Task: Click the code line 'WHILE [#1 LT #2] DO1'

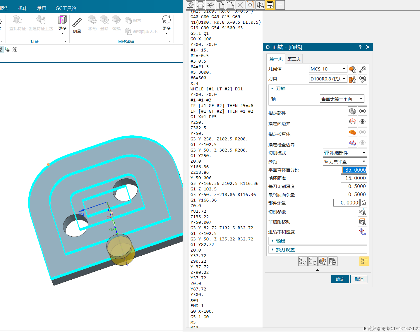Action: pos(217,89)
